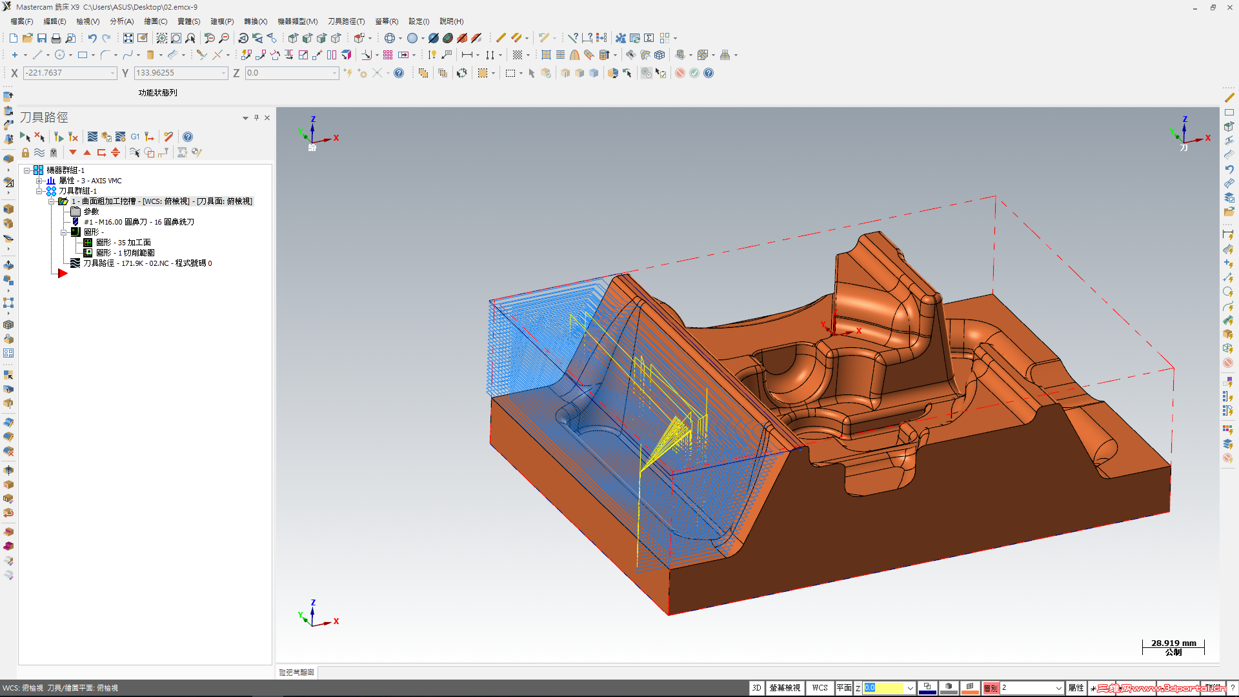Collapse the 圖形 geometry node
The width and height of the screenshot is (1239, 697).
tap(64, 232)
